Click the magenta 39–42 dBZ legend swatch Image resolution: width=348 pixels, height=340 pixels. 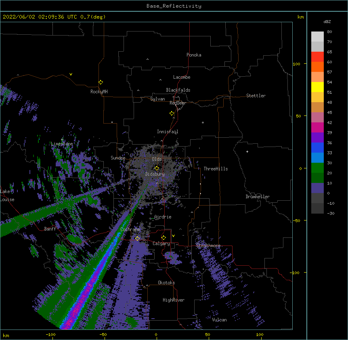point(317,127)
